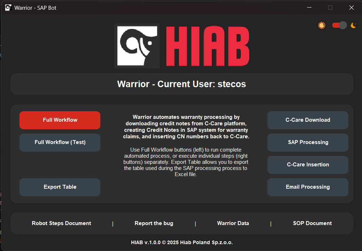Click the red HIAB wordmark
Image resolution: width=362 pixels, height=251 pixels.
point(208,46)
